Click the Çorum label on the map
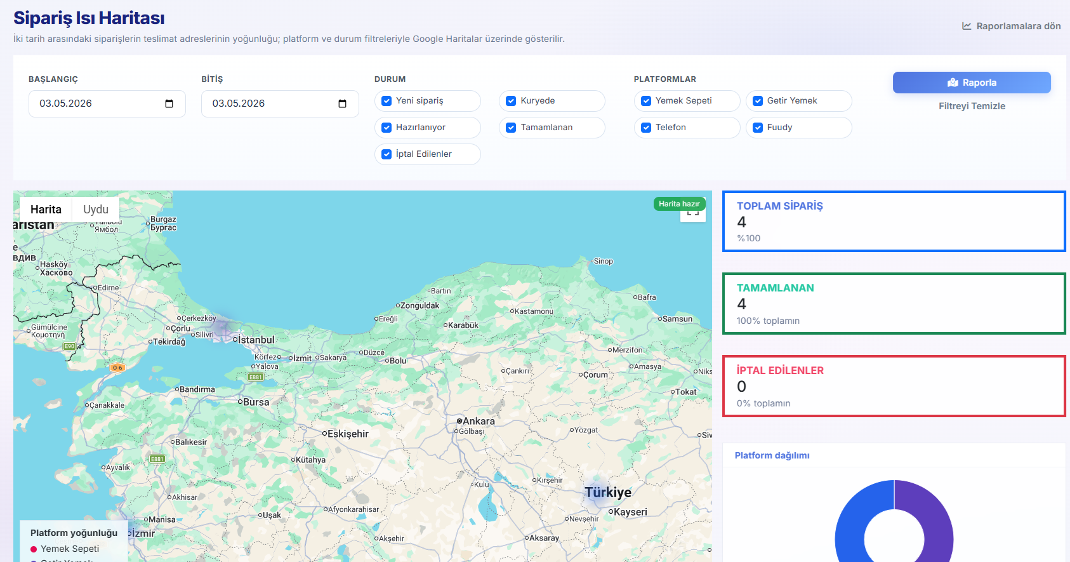1070x562 pixels. [595, 375]
